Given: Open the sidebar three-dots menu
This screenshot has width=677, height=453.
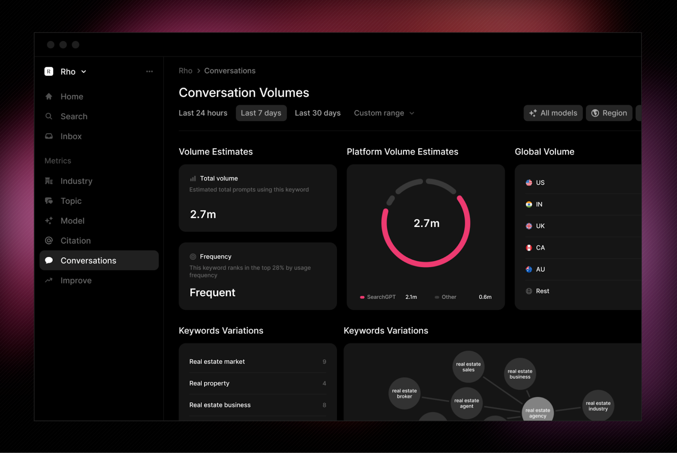Looking at the screenshot, I should click(x=149, y=71).
